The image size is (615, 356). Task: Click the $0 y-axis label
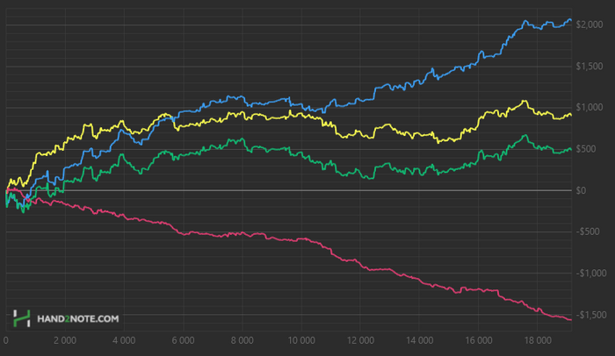pyautogui.click(x=581, y=191)
